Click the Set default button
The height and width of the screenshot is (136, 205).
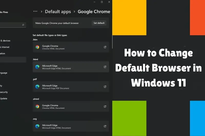(99, 23)
